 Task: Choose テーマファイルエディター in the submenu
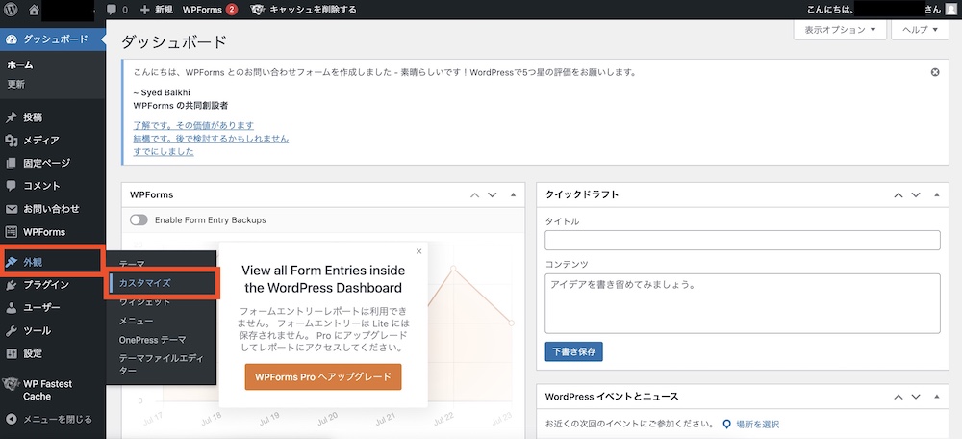click(x=161, y=365)
